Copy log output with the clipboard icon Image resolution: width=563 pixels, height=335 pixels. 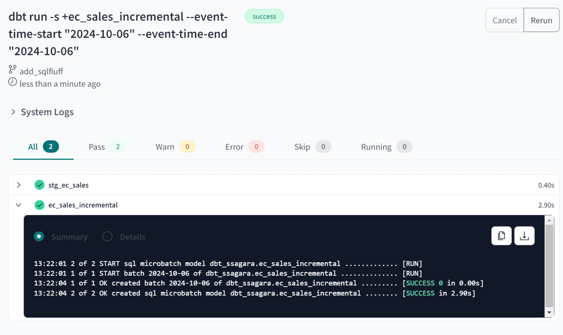501,236
